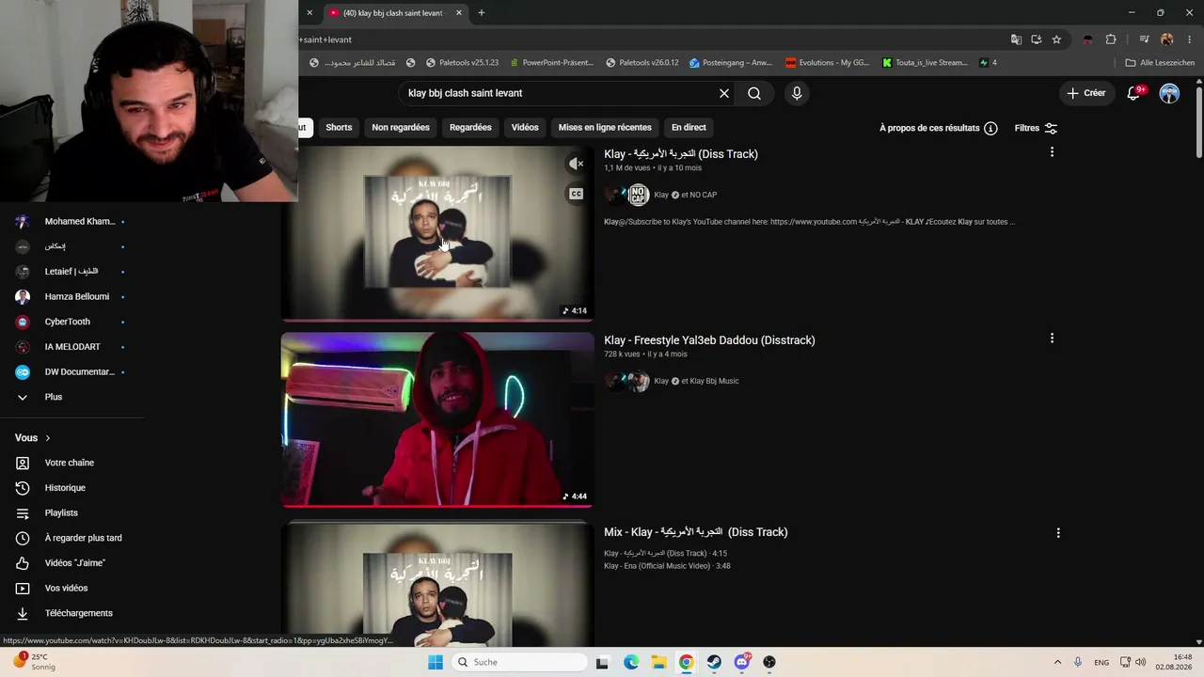Click the magnifier search button on YouTube
1204x677 pixels.
tap(754, 93)
